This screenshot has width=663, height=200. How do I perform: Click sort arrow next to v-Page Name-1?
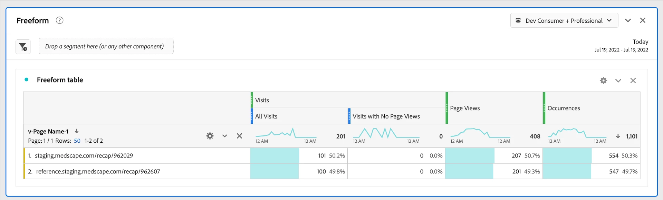(77, 131)
